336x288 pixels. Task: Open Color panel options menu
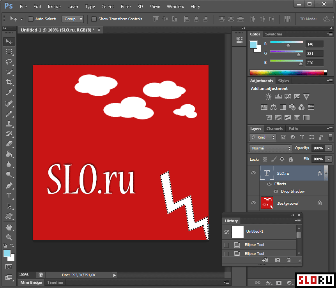(x=330, y=34)
